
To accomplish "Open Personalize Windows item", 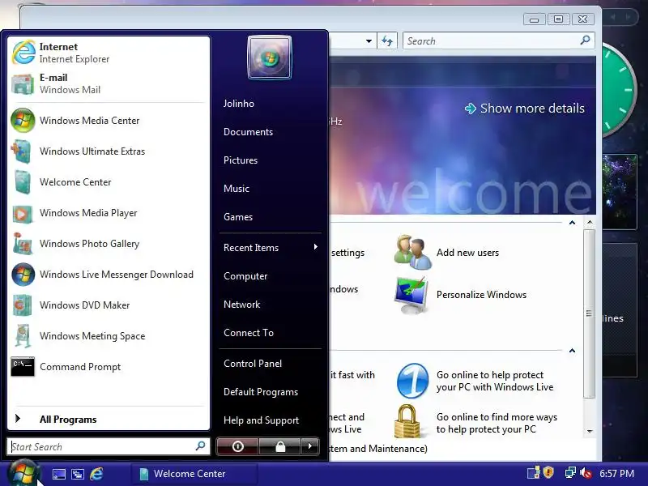I will click(x=460, y=295).
